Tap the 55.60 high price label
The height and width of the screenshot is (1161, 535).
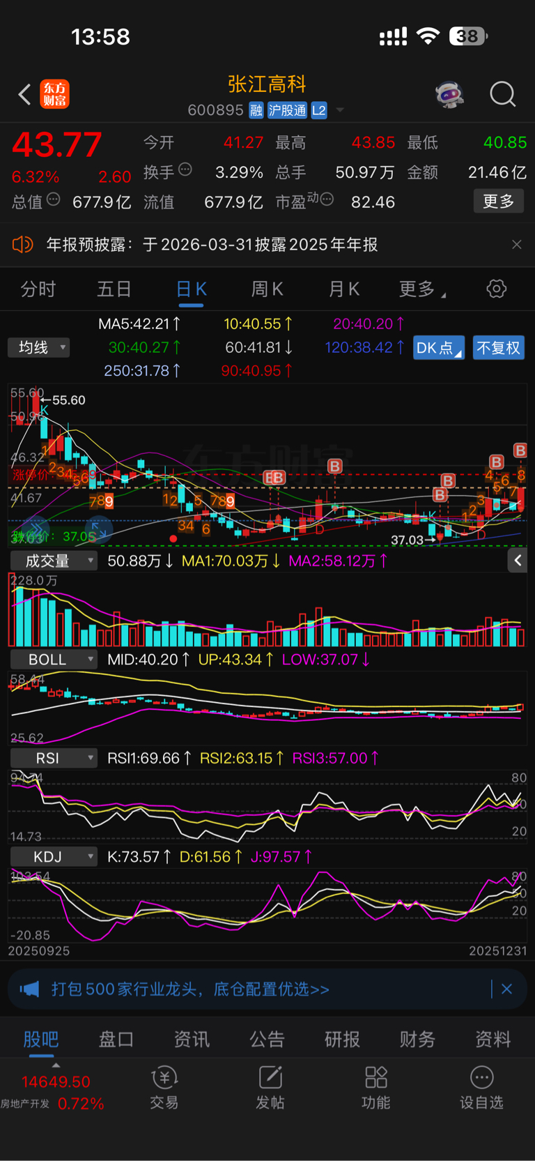(x=68, y=400)
